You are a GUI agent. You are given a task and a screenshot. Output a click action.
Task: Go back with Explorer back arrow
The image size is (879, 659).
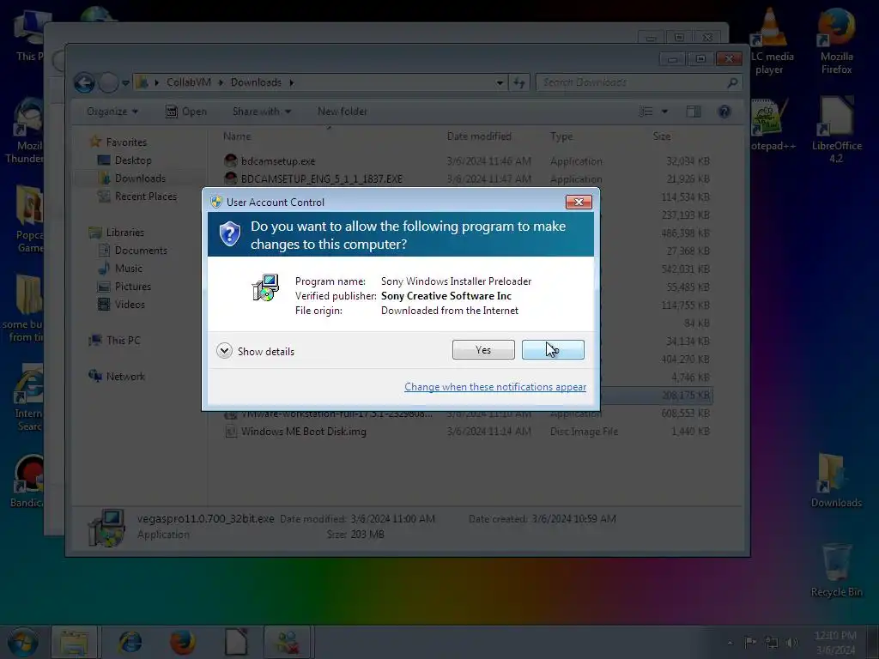point(84,83)
